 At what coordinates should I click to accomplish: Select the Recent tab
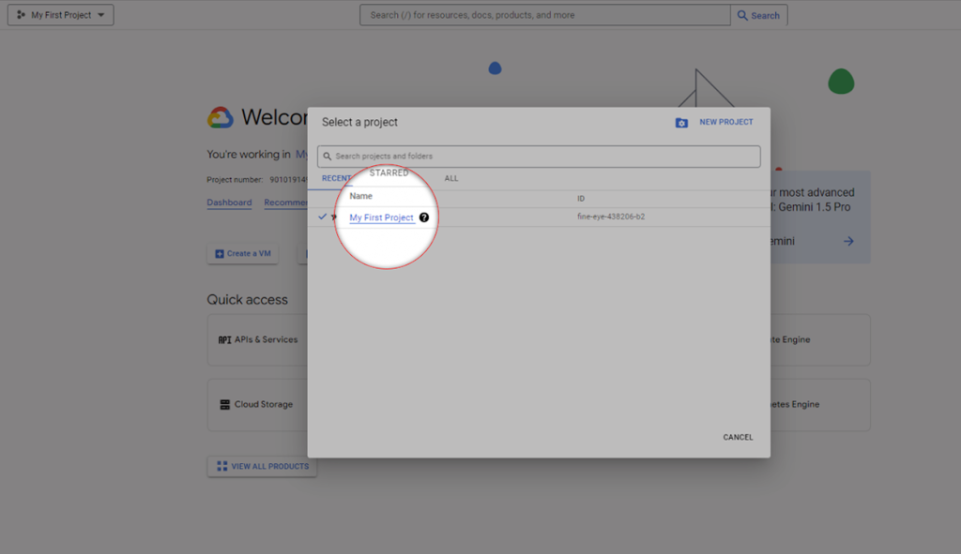tap(336, 178)
